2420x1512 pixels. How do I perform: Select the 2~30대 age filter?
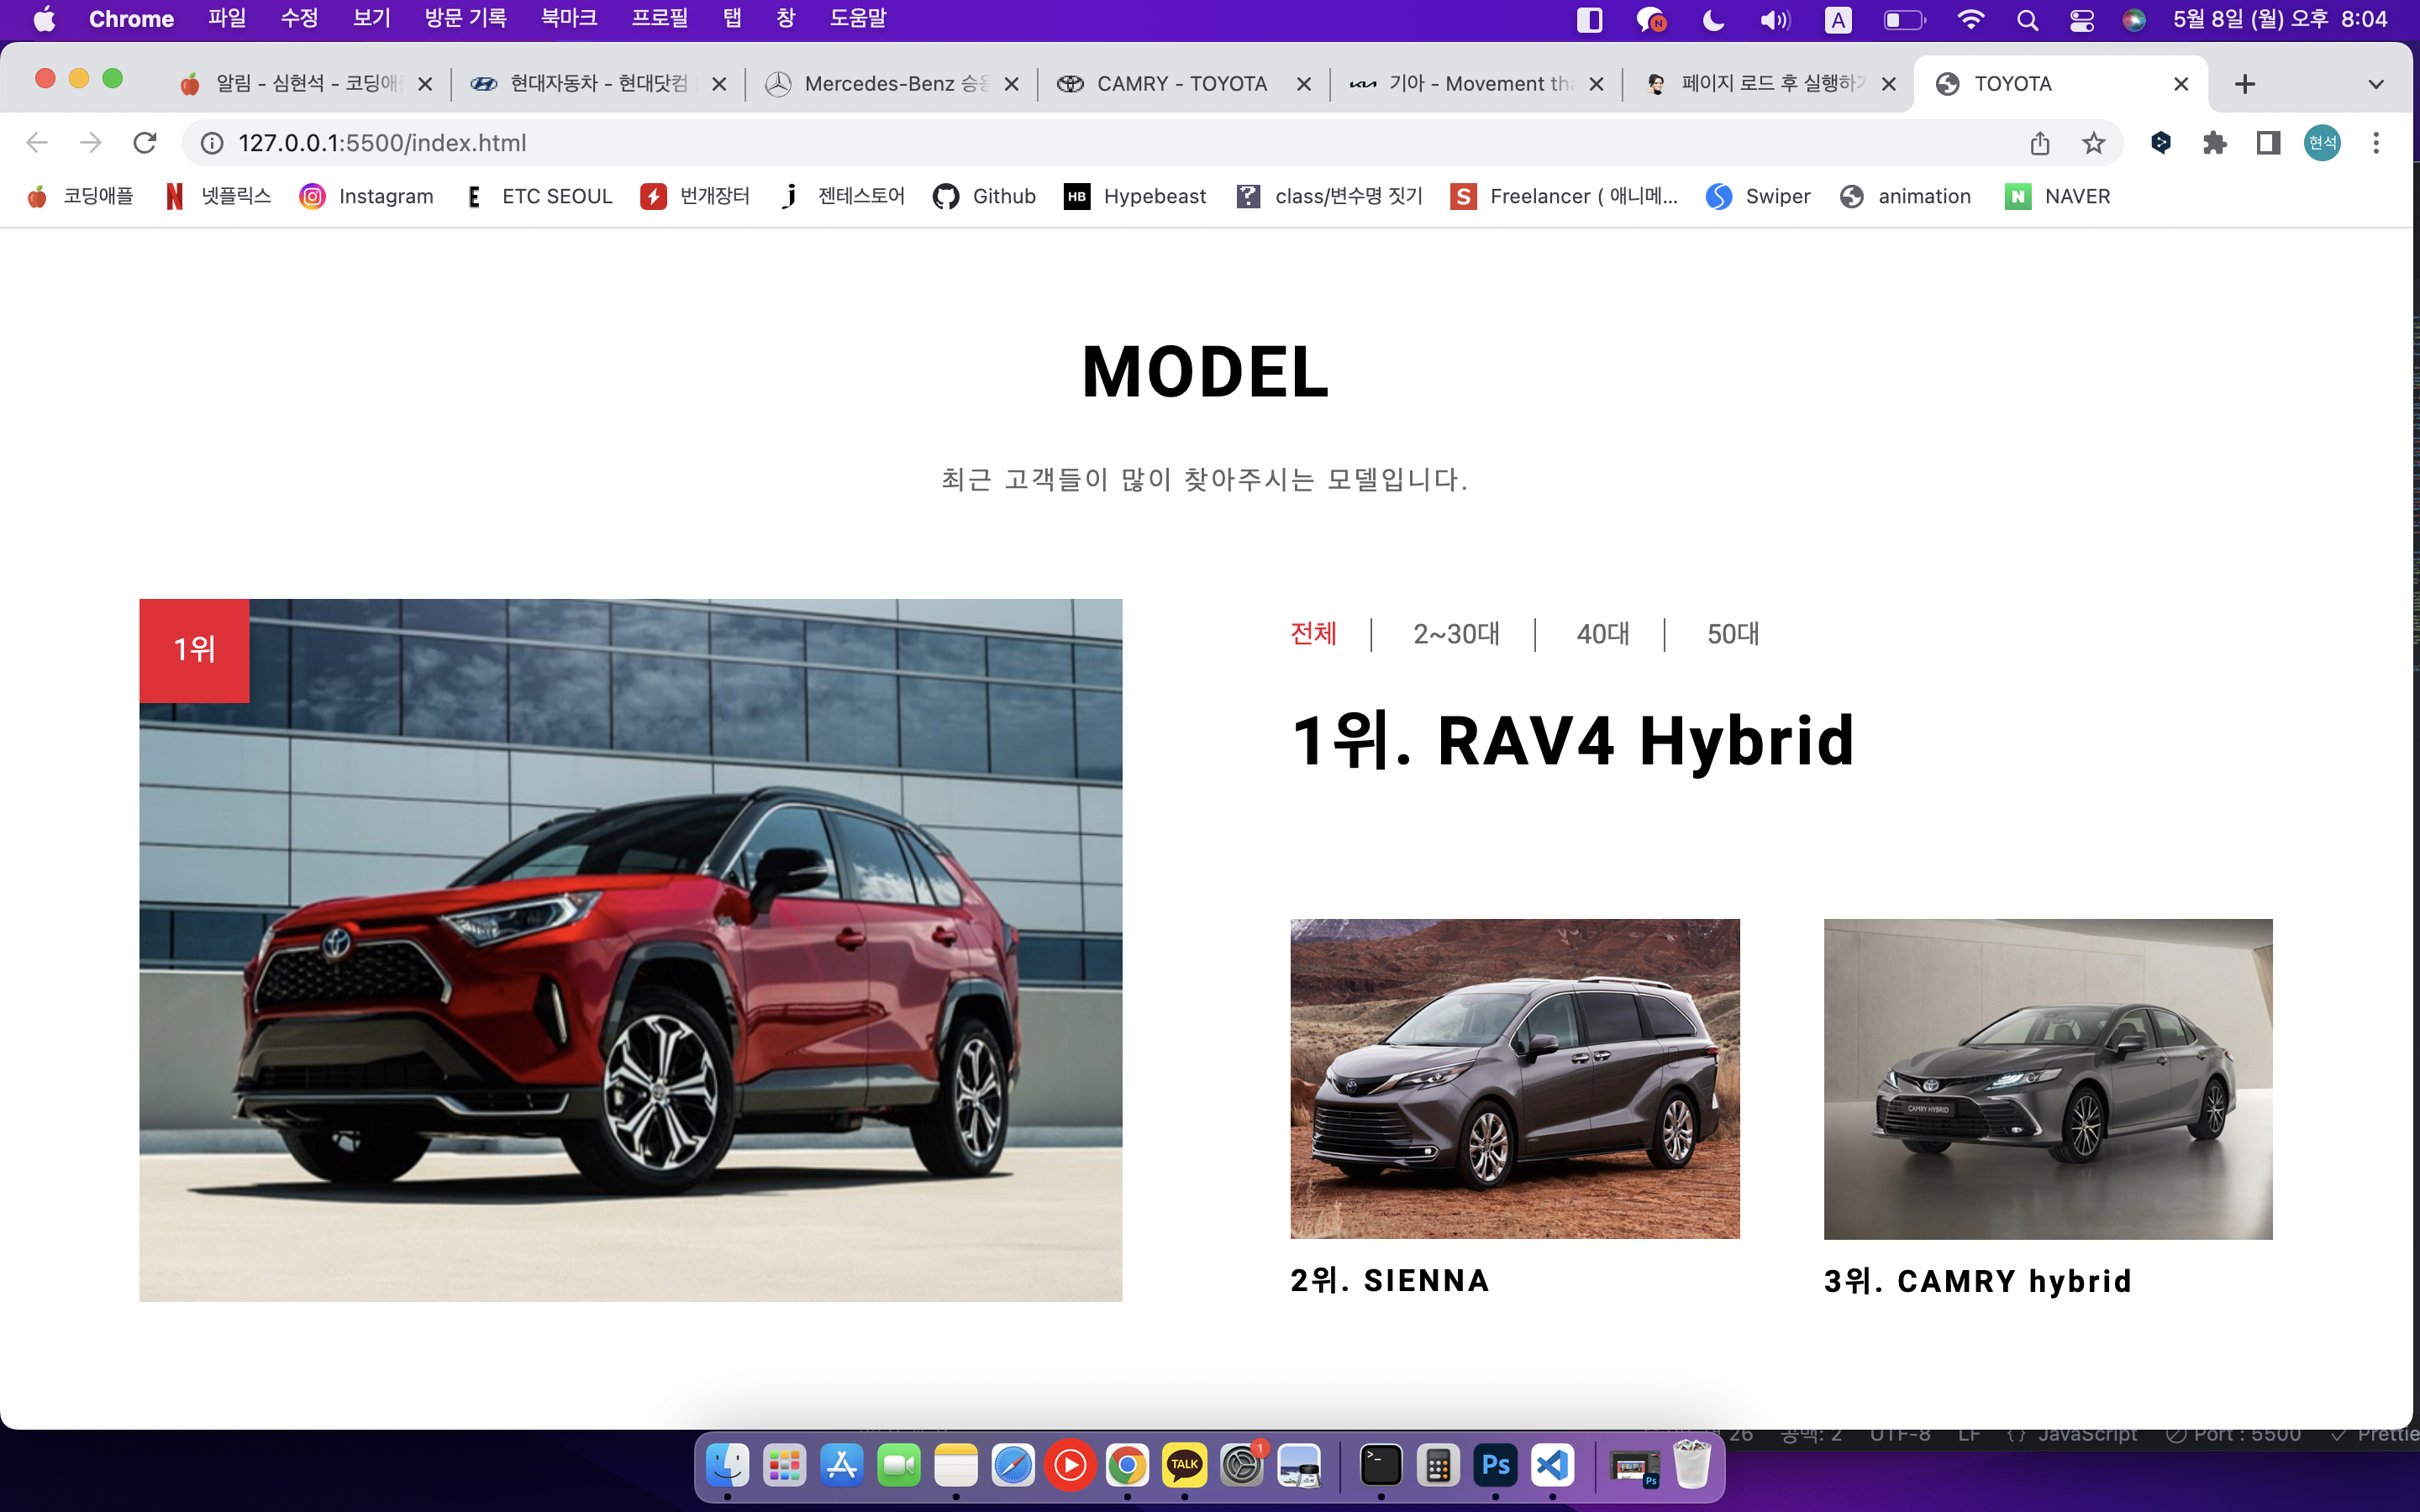pos(1456,634)
